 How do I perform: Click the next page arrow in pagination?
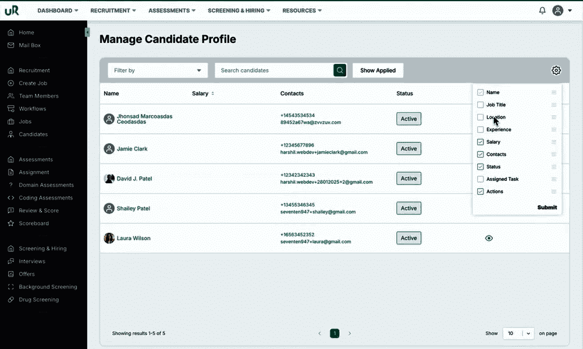pyautogui.click(x=350, y=333)
